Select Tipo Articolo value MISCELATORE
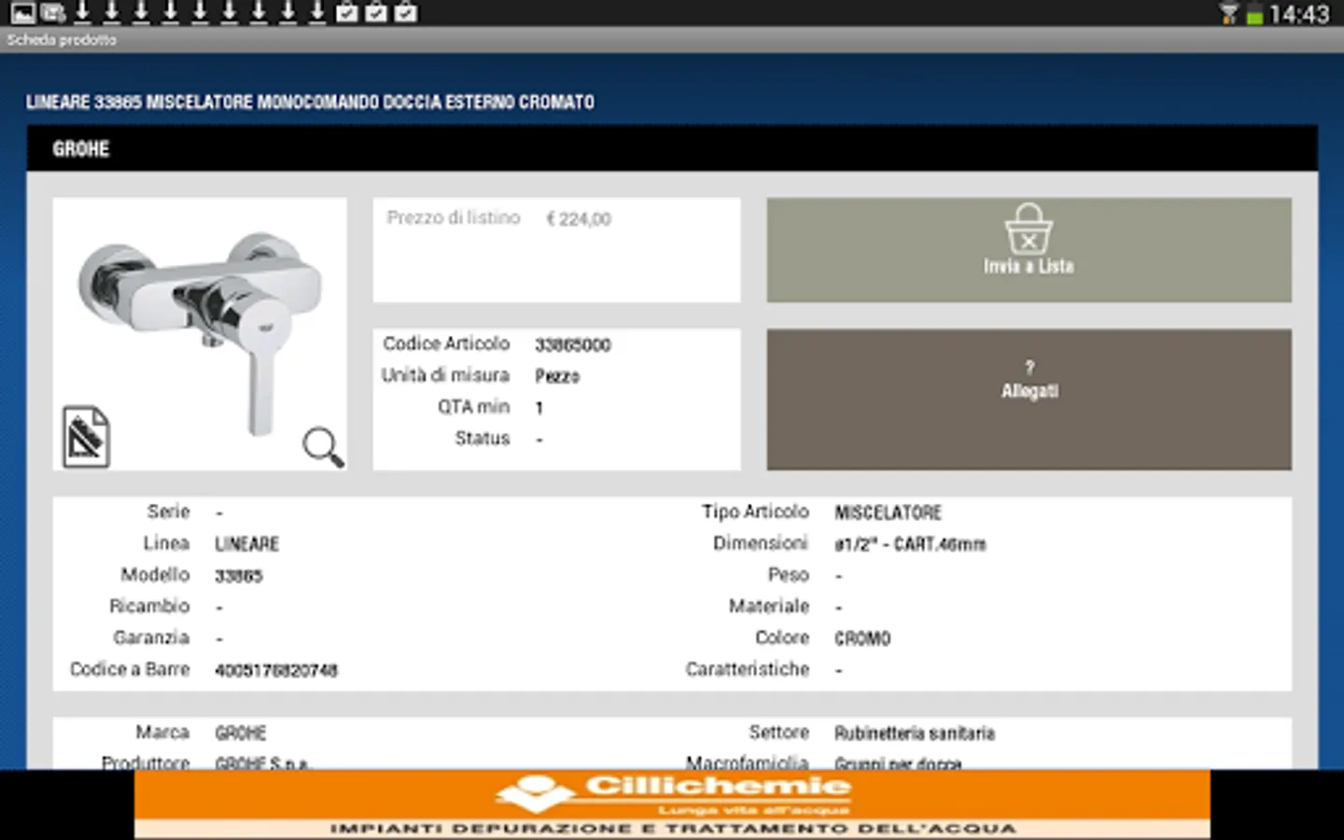 [889, 512]
